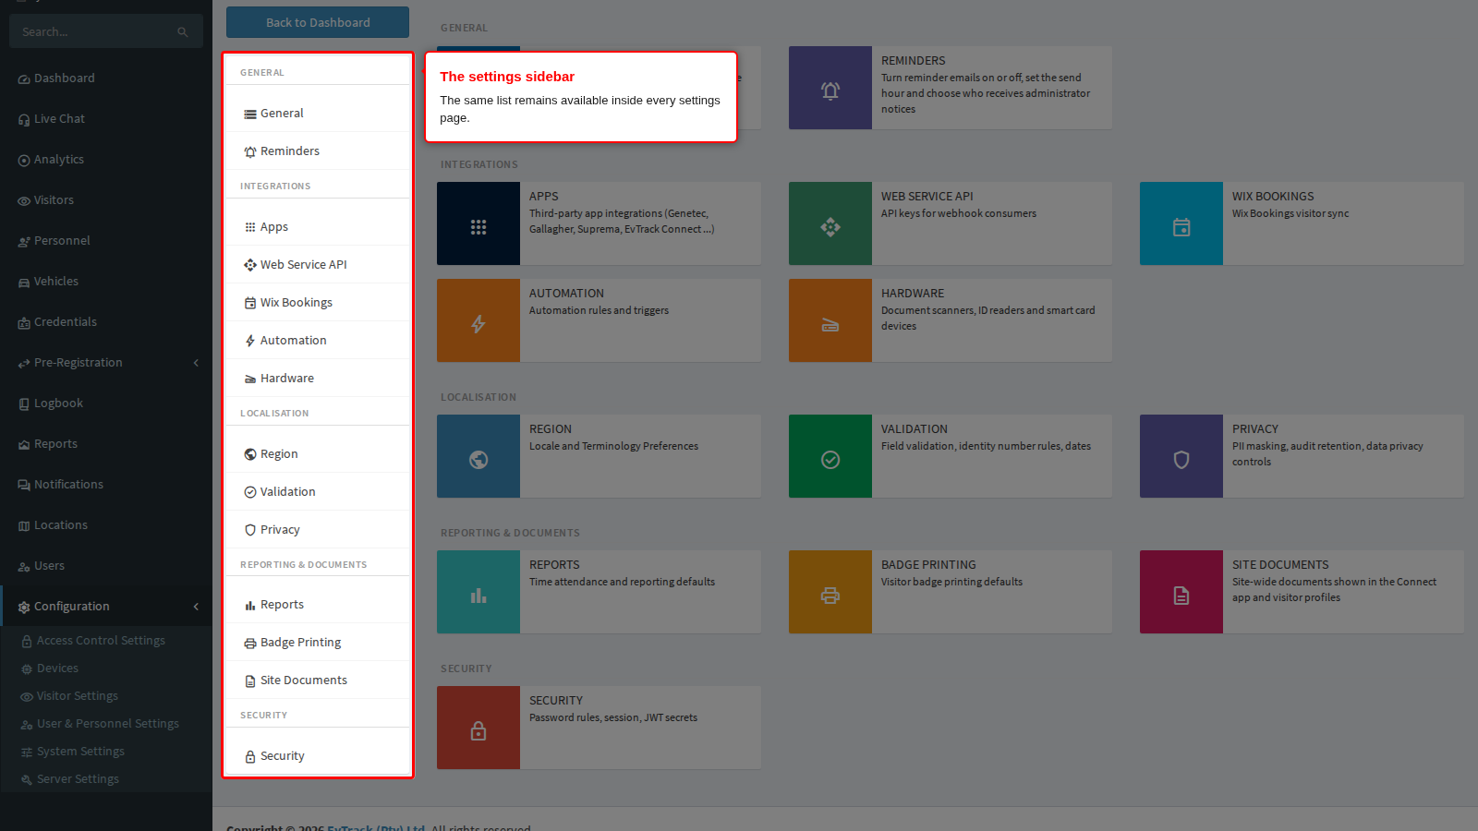Click the Live Chat headset icon
Viewport: 1478px width, 831px height.
(x=24, y=119)
